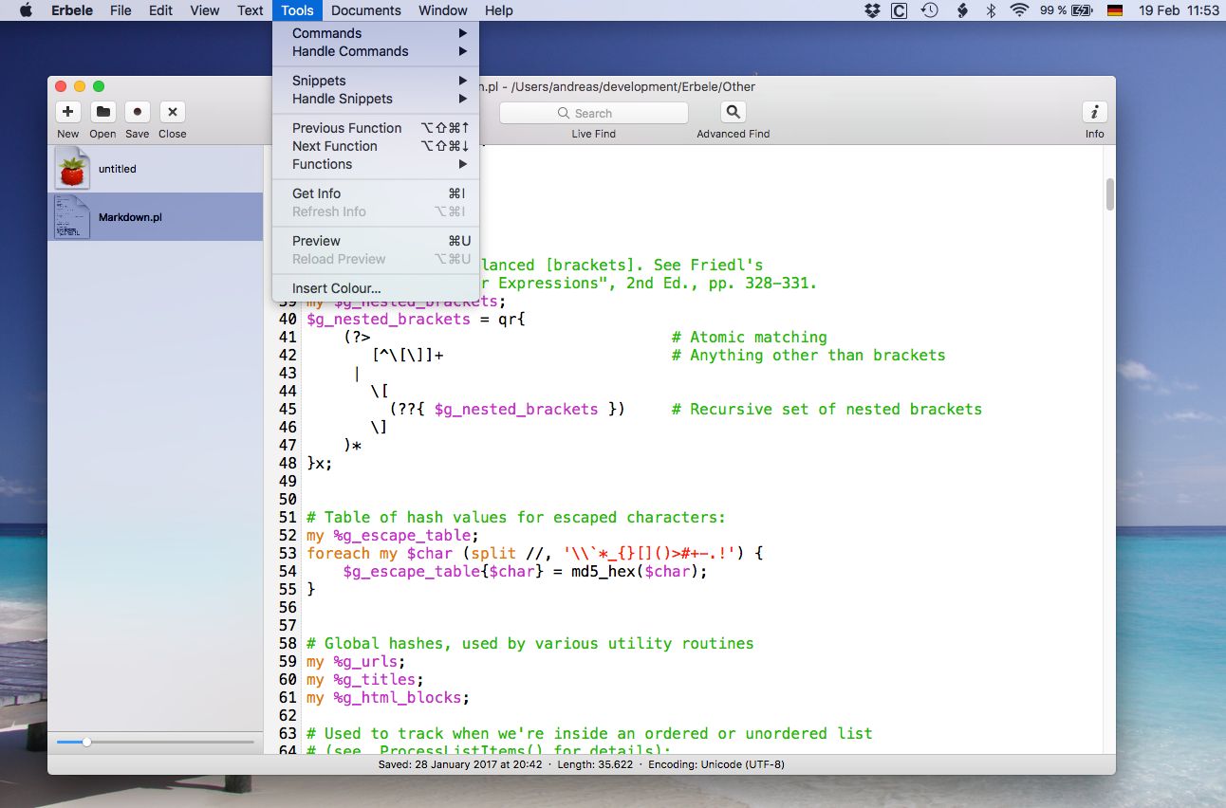
Task: Open a file using the Open toolbar icon
Action: coord(102,112)
